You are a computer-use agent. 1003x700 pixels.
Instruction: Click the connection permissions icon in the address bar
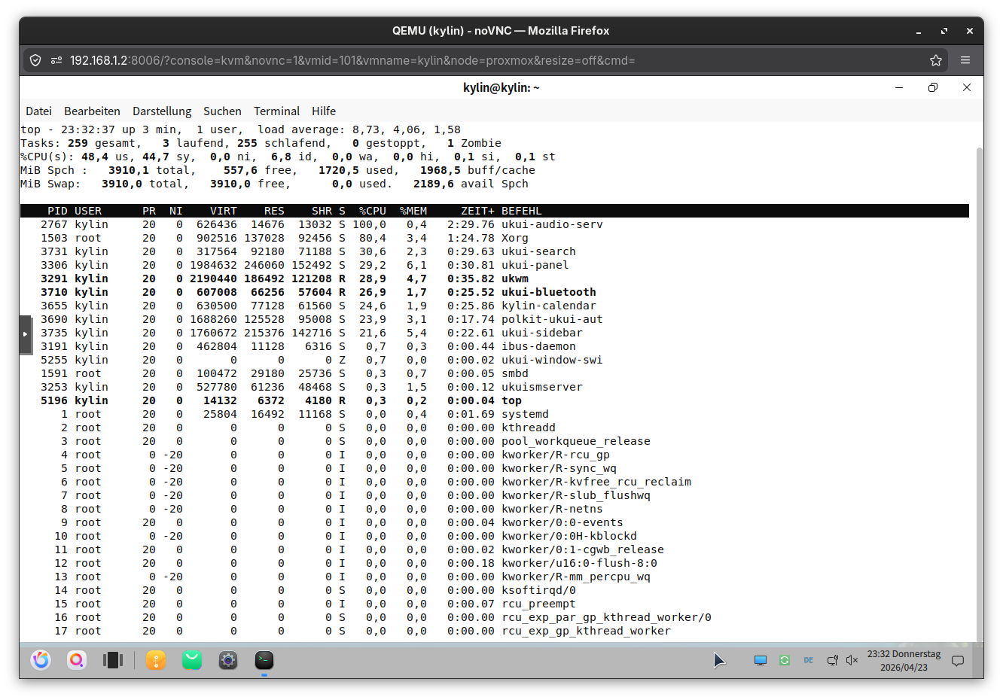click(x=56, y=60)
